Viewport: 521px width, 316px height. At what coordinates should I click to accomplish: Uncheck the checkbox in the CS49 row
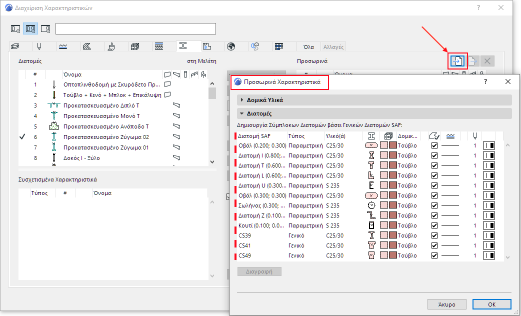click(x=434, y=255)
